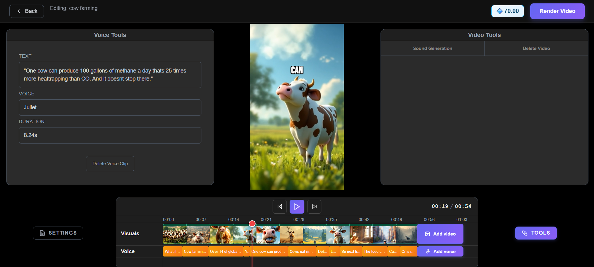Click the voice text input box

click(110, 75)
